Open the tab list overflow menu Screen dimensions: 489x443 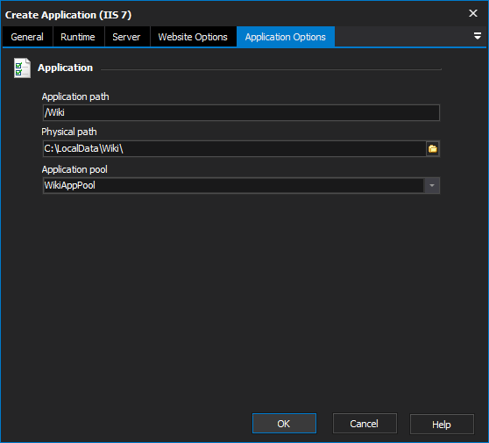click(x=477, y=36)
